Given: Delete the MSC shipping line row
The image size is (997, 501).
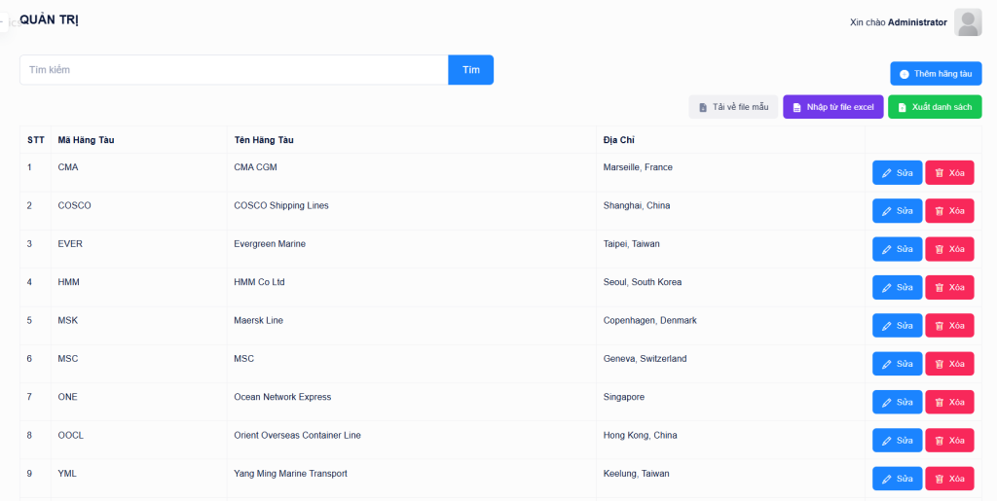Looking at the screenshot, I should [948, 364].
